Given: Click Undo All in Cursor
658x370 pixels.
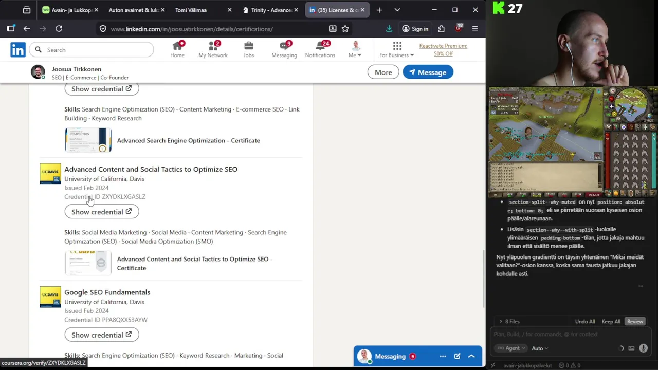Looking at the screenshot, I should (585, 322).
